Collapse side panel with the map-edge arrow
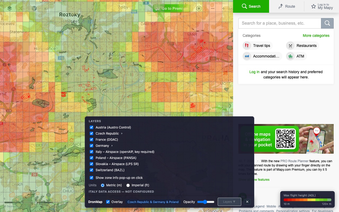This screenshot has width=339, height=212. [230, 106]
